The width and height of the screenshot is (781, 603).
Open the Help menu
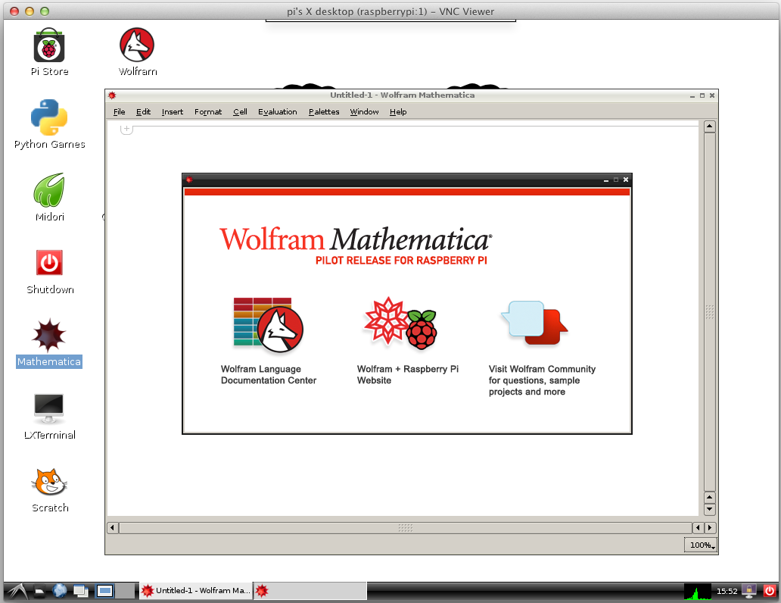[x=398, y=111]
